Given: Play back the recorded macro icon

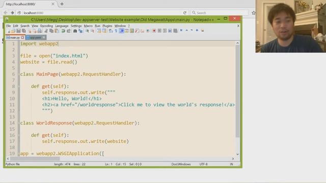Looking at the screenshot, I should tap(165, 31).
